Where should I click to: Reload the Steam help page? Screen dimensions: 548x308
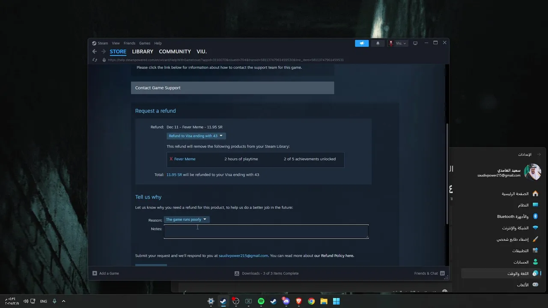(x=95, y=60)
